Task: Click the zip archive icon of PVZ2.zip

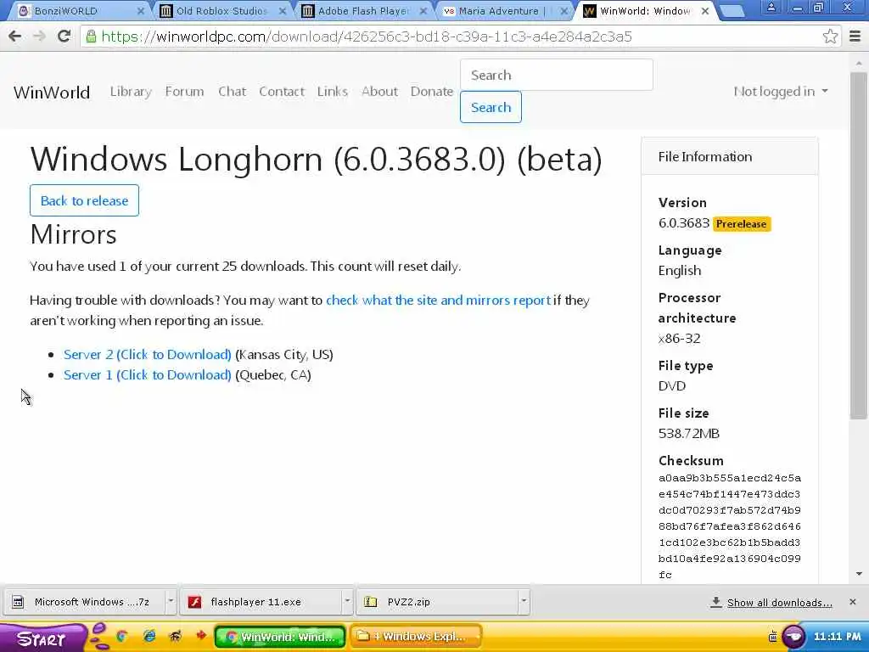Action: point(370,602)
